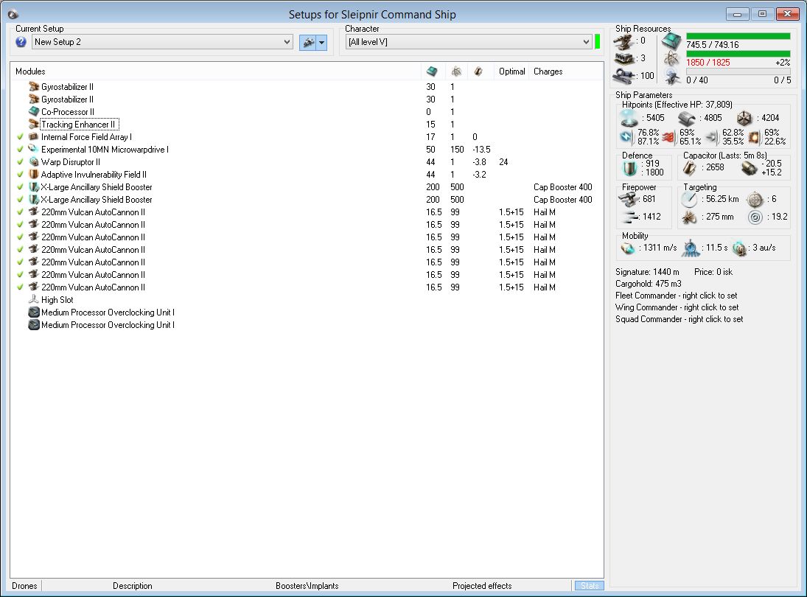Toggle Internal Force Field Array I checkmark
The height and width of the screenshot is (597, 807).
point(20,137)
